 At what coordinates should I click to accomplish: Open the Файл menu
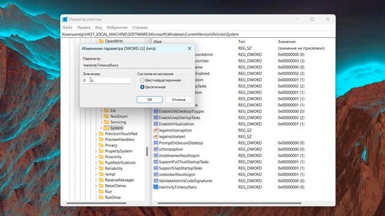67,28
